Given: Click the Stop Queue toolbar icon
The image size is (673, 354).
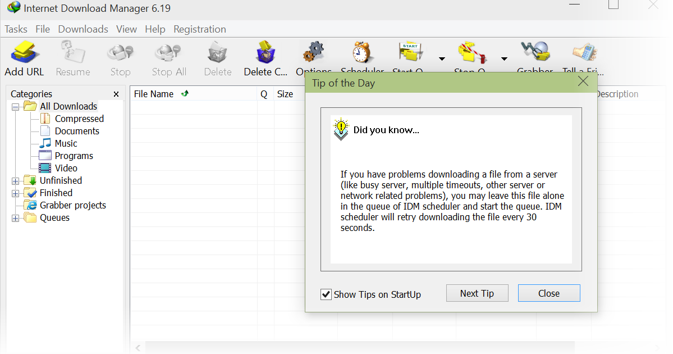Looking at the screenshot, I should tap(471, 52).
